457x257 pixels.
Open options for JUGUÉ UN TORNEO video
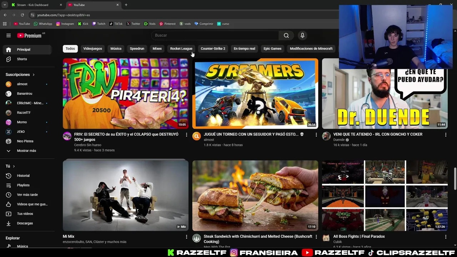click(x=316, y=135)
